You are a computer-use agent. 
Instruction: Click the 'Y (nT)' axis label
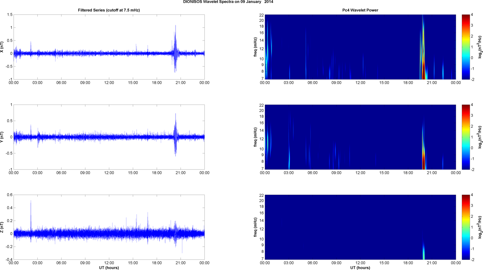pos(2,137)
